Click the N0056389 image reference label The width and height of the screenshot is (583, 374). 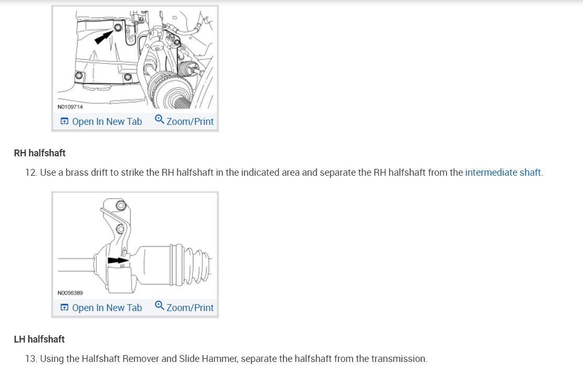point(70,293)
